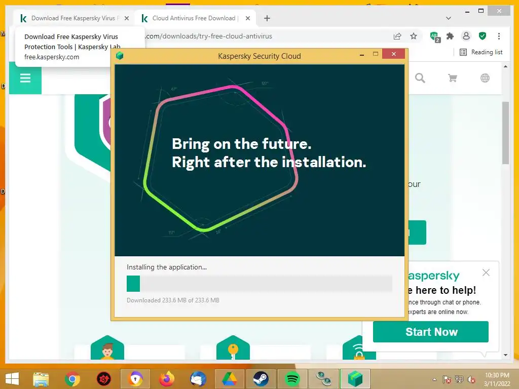Open Google Chrome from the taskbar
Screen dimensions: 519x389
(72, 379)
